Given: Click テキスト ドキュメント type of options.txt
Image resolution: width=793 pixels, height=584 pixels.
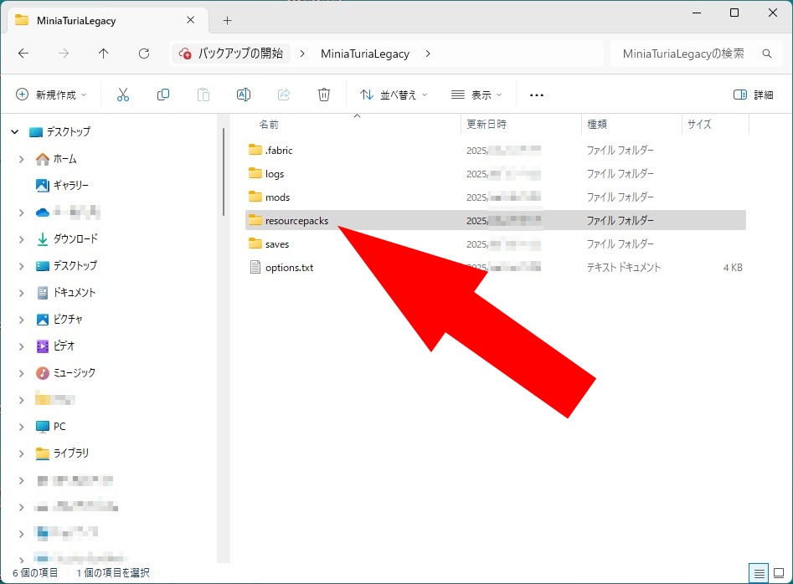Looking at the screenshot, I should coord(624,267).
